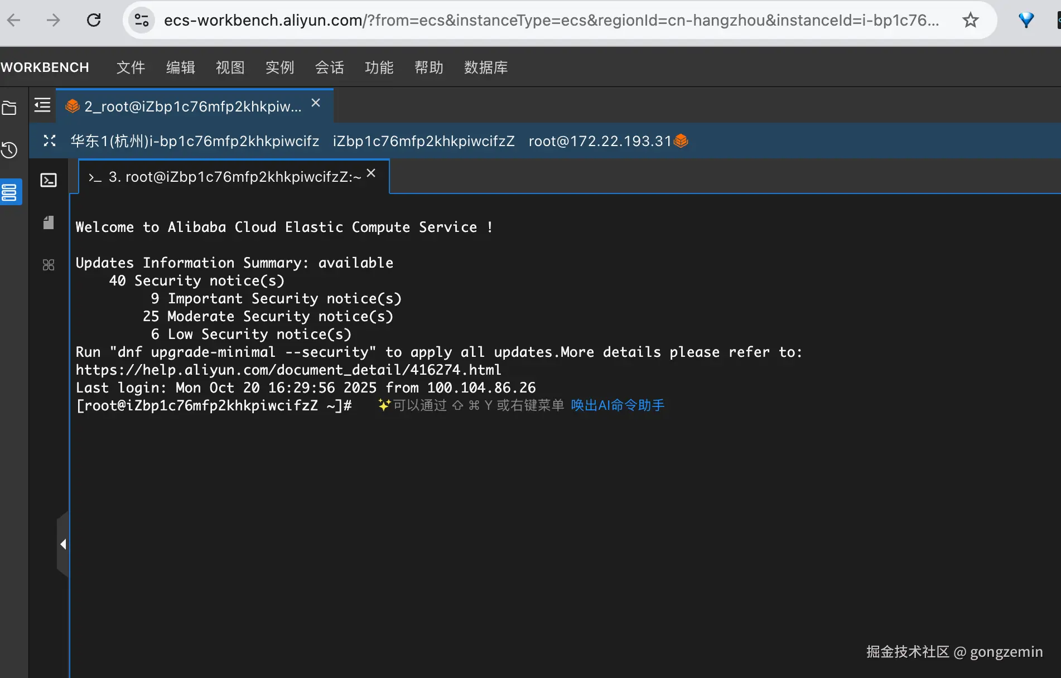Open the 数据库 menu
The image size is (1061, 678).
(x=485, y=67)
